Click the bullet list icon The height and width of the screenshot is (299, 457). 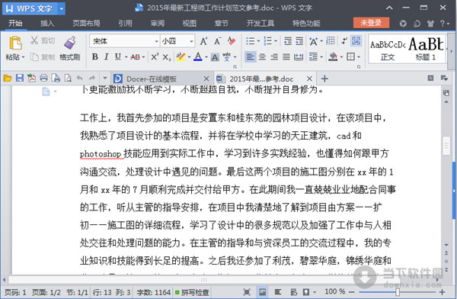point(250,41)
